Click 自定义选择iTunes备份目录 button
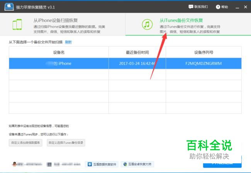This screenshot has height=173, width=251. coord(66,143)
